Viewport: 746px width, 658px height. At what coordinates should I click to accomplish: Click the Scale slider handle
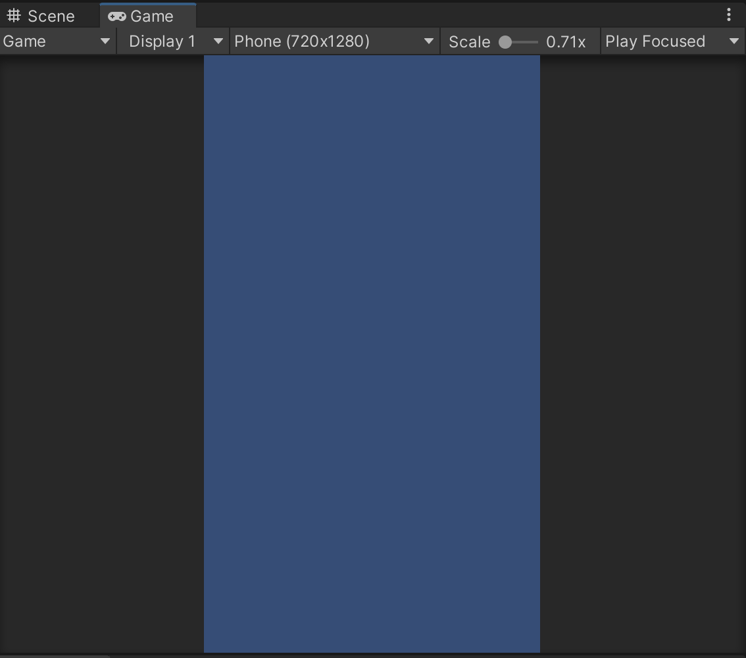tap(505, 42)
